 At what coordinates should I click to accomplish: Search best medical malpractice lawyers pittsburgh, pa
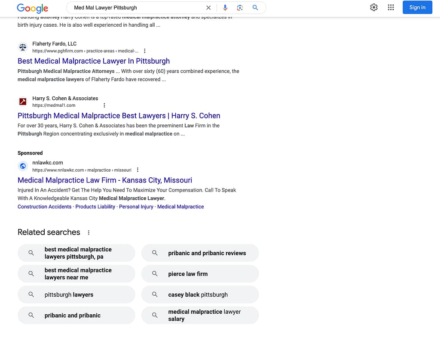[x=76, y=253]
